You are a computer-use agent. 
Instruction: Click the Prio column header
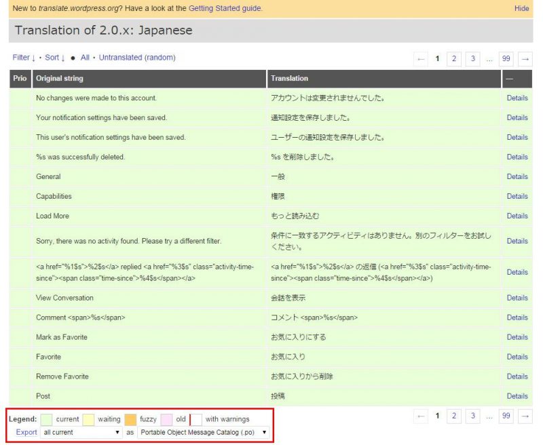click(x=20, y=79)
